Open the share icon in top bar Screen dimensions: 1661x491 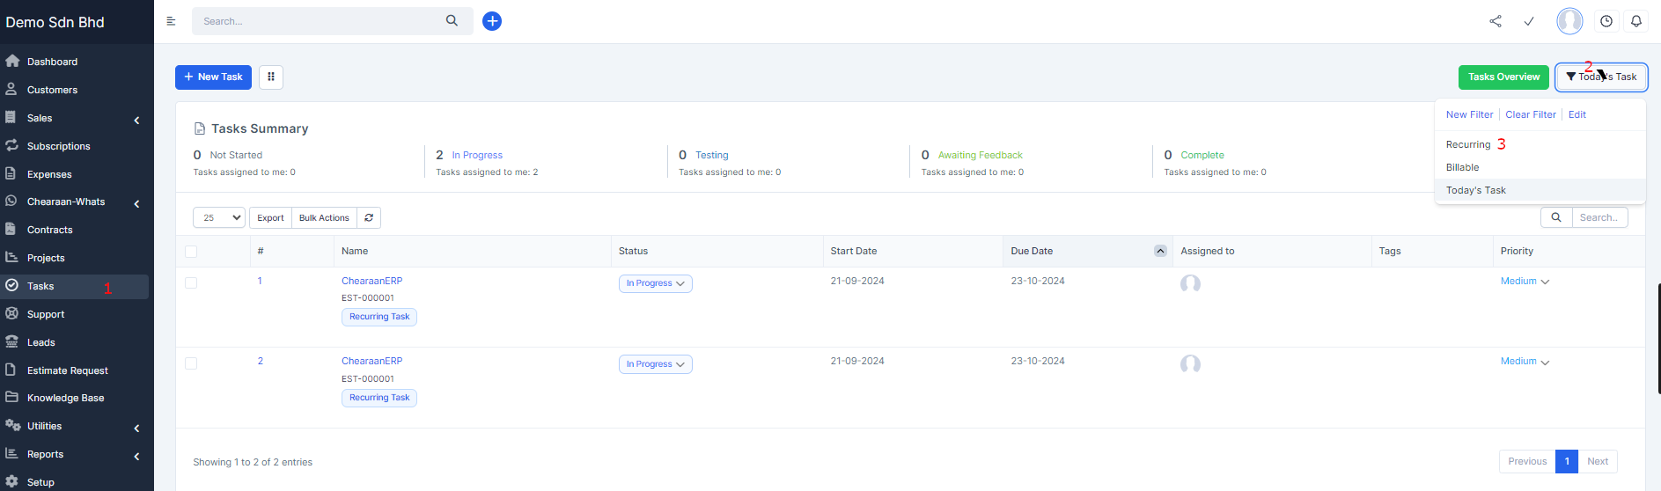(1496, 21)
